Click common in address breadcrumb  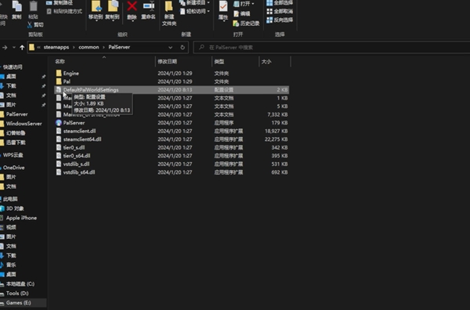(x=89, y=47)
